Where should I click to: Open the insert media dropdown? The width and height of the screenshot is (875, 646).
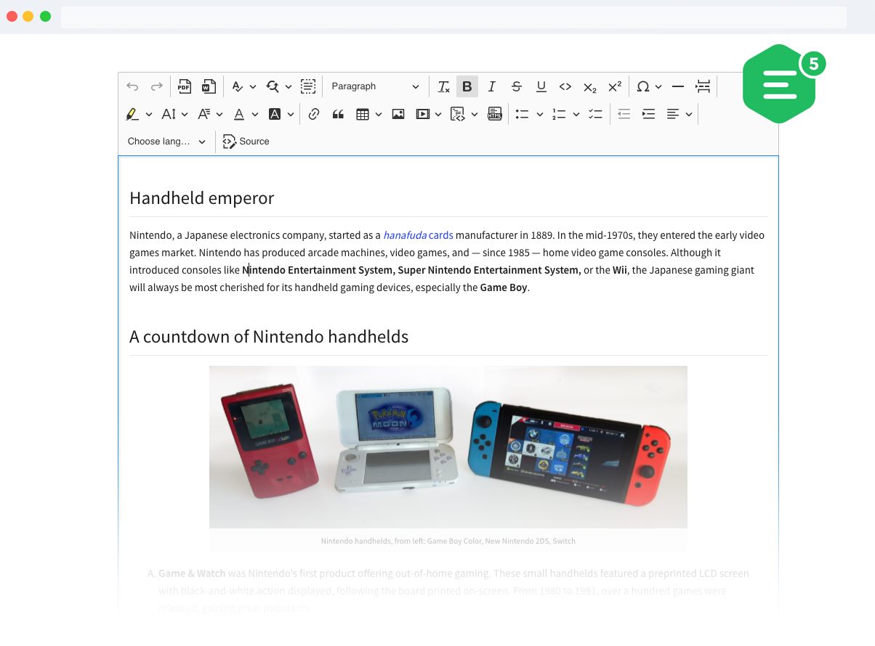pyautogui.click(x=428, y=114)
